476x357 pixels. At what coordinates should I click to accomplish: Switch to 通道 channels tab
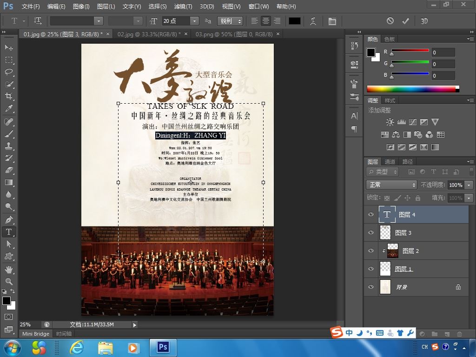[x=390, y=162]
